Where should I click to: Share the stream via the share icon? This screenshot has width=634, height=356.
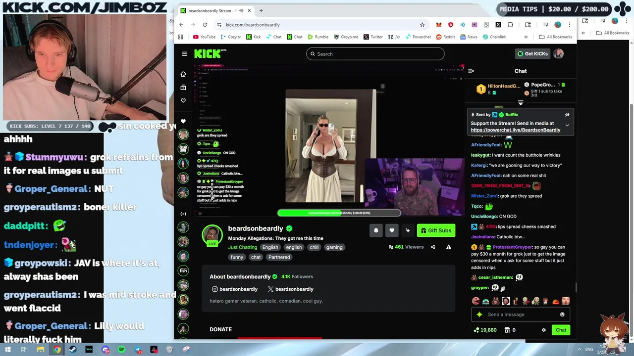pos(433,247)
